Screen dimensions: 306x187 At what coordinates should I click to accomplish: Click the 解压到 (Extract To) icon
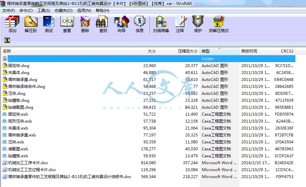(31, 24)
